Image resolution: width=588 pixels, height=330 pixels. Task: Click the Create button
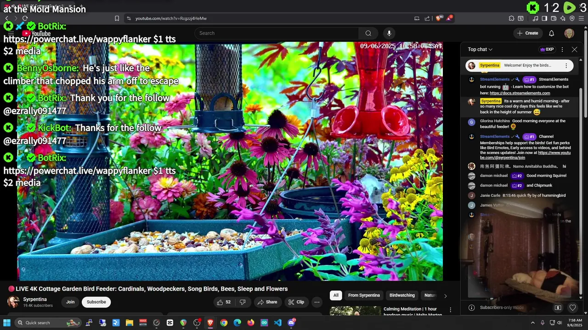coord(527,33)
